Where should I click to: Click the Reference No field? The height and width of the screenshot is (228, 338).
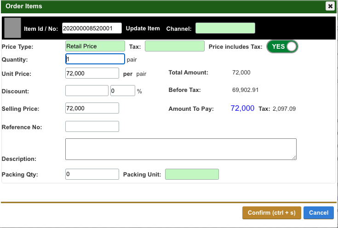(92, 126)
